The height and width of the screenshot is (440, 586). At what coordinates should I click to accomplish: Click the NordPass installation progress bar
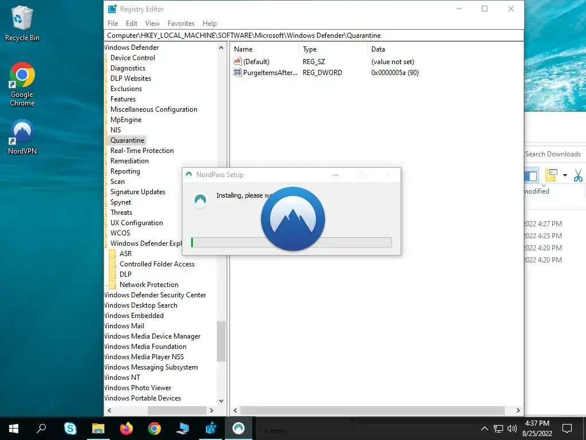[x=291, y=242]
